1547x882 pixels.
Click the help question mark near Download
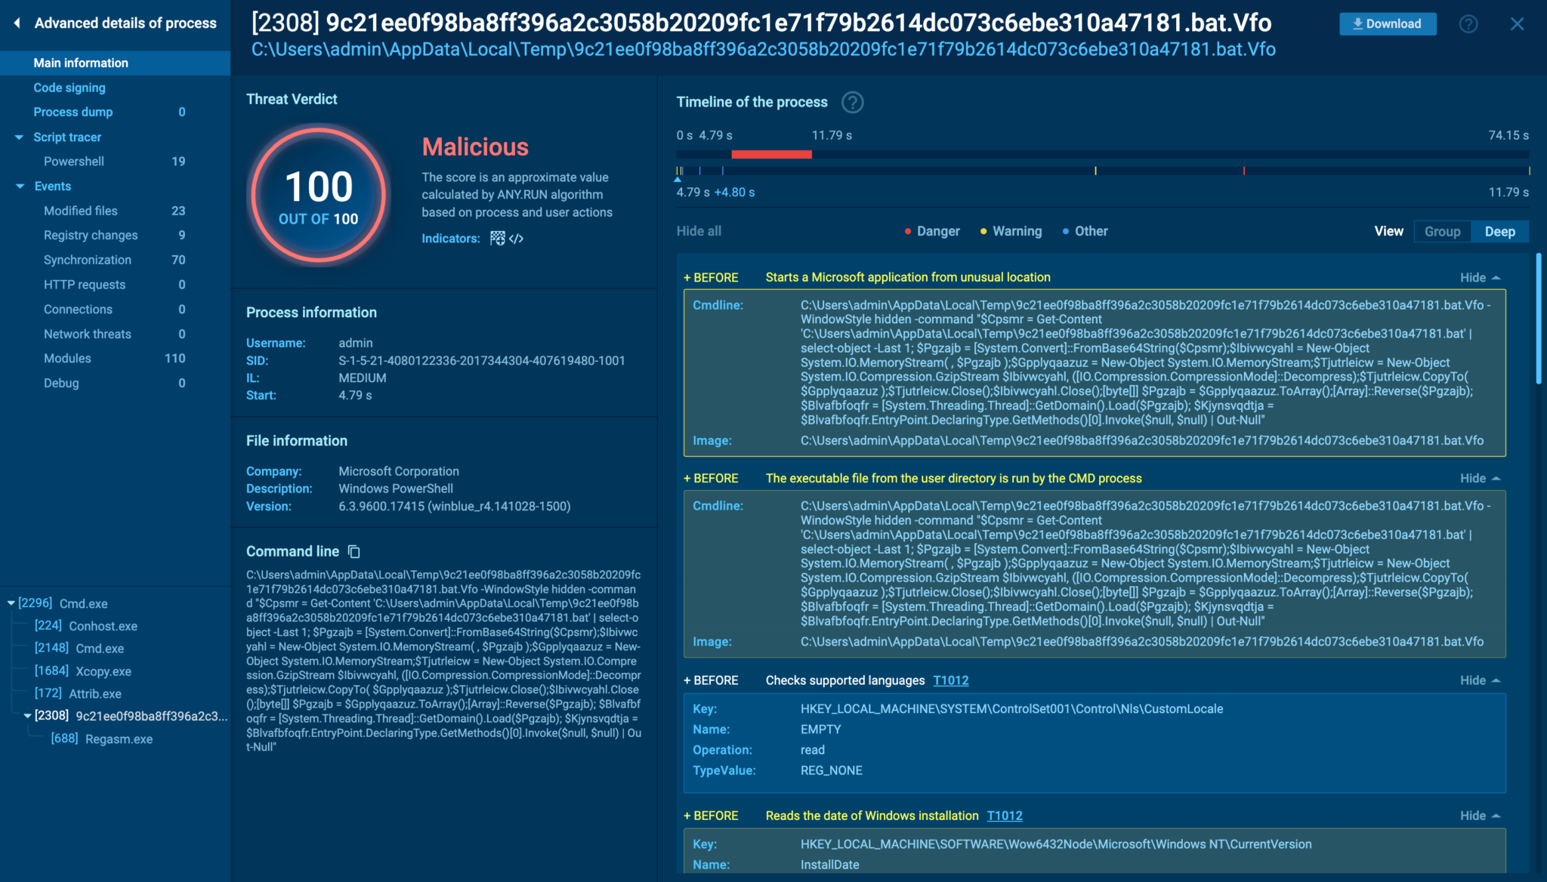pos(1468,24)
